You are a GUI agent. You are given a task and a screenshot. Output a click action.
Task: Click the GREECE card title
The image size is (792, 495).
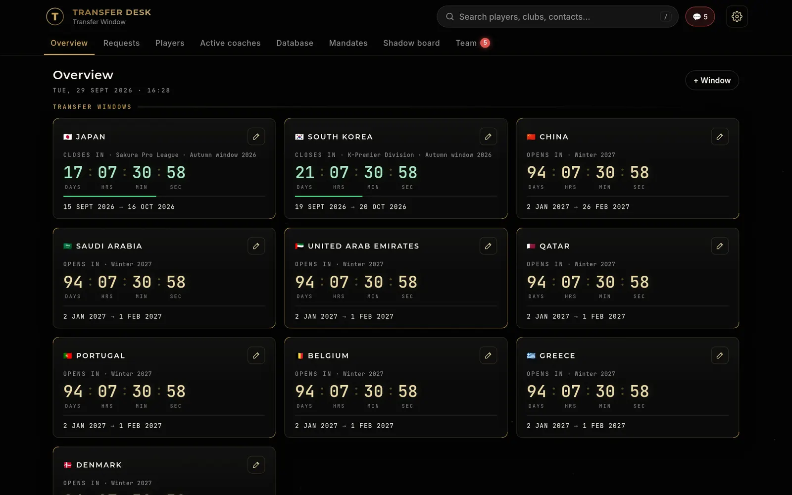pos(557,356)
